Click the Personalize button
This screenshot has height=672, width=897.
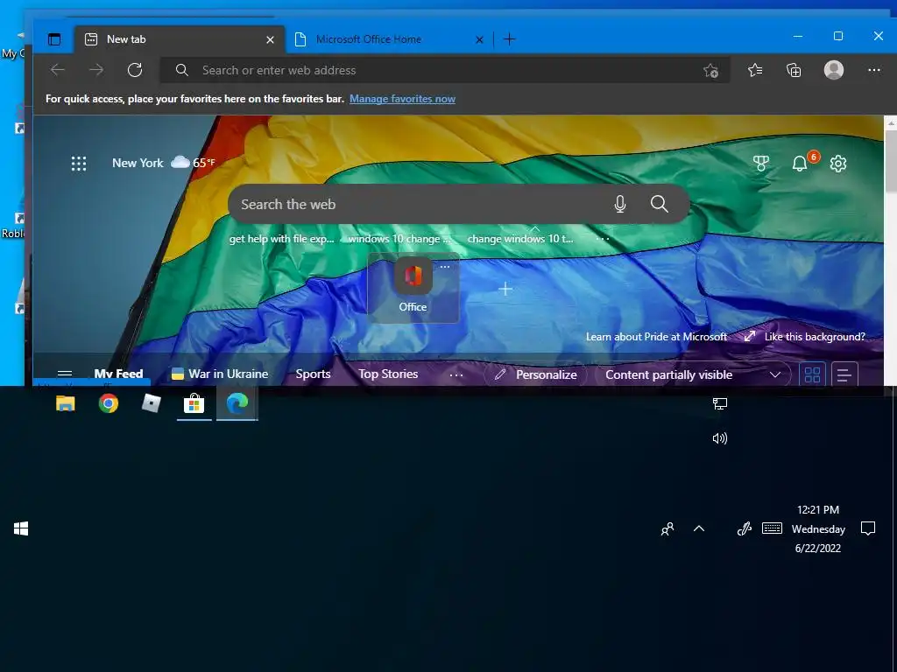coord(535,374)
